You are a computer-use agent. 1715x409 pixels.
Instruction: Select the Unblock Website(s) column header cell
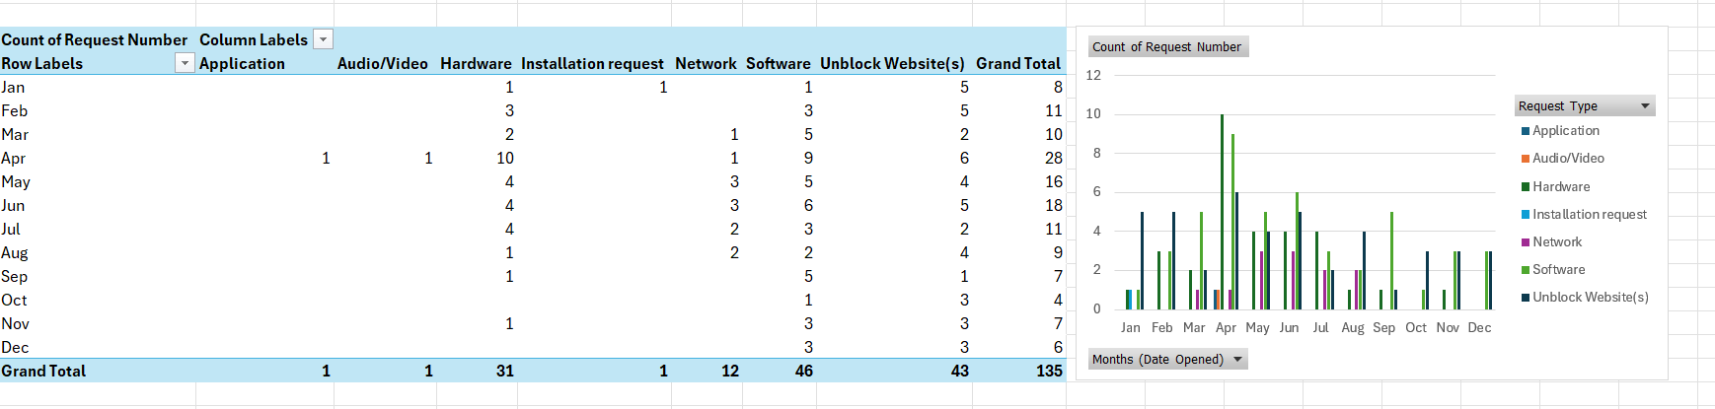pos(893,63)
